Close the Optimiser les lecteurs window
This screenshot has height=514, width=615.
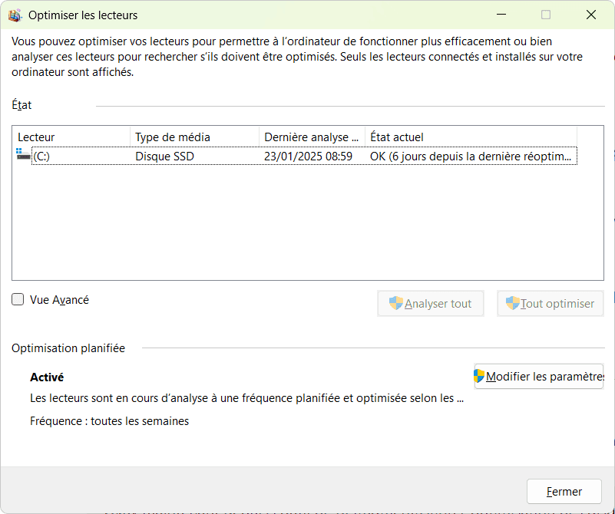pos(591,15)
